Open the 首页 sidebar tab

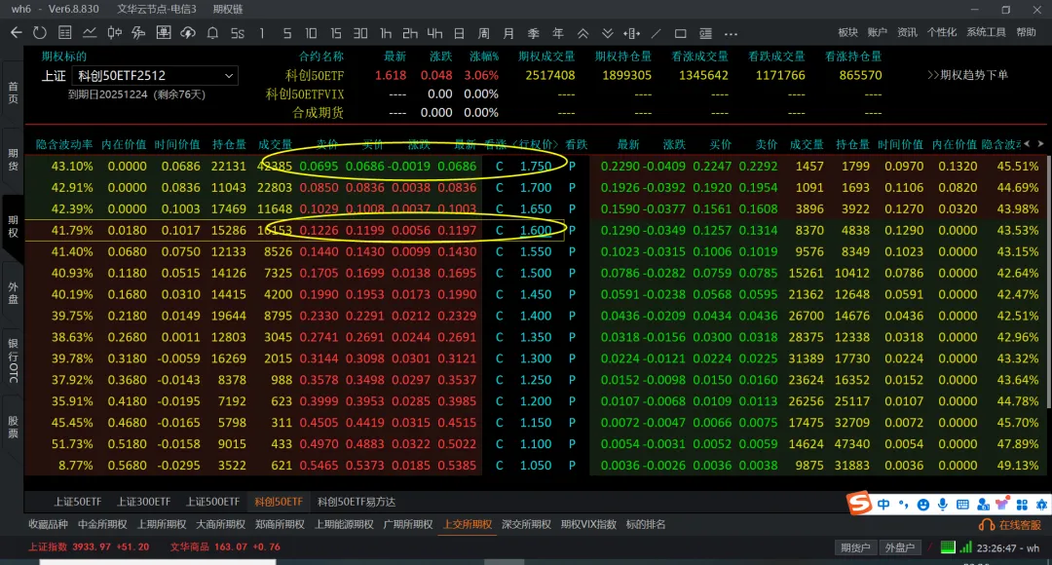13,93
